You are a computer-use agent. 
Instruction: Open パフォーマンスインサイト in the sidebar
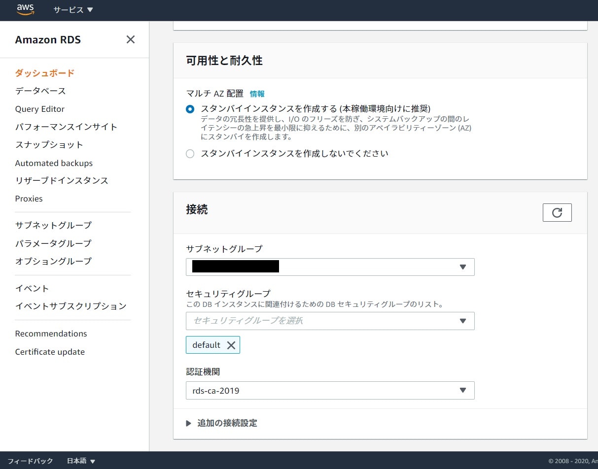click(x=67, y=127)
